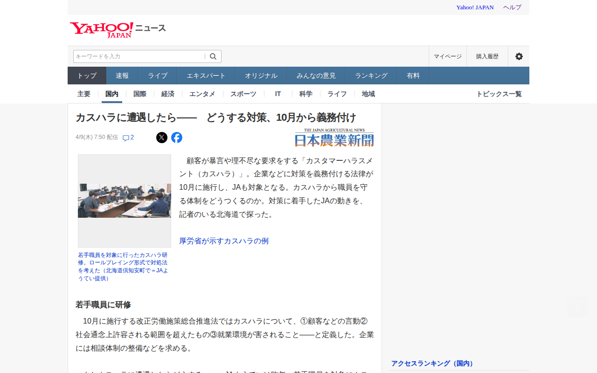Open the オリジナル tab
597x373 pixels.
point(261,76)
